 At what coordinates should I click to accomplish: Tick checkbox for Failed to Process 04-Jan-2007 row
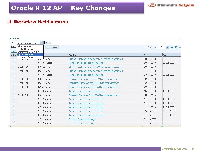click(14, 119)
